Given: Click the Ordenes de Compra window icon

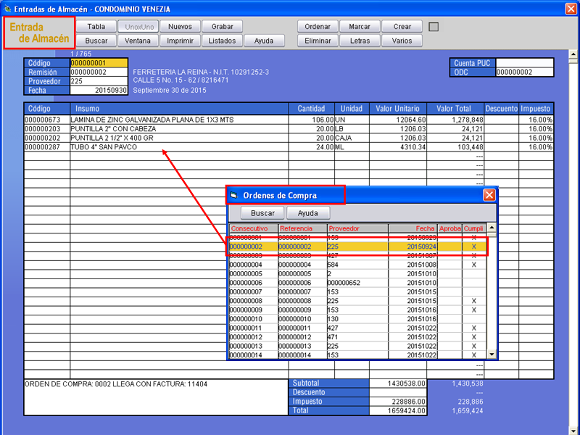Looking at the screenshot, I should pyautogui.click(x=233, y=195).
